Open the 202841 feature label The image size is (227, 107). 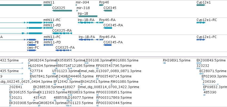tap(16, 87)
